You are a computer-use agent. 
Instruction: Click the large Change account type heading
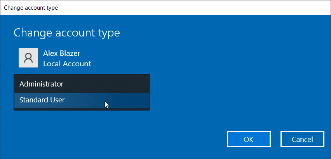66,33
